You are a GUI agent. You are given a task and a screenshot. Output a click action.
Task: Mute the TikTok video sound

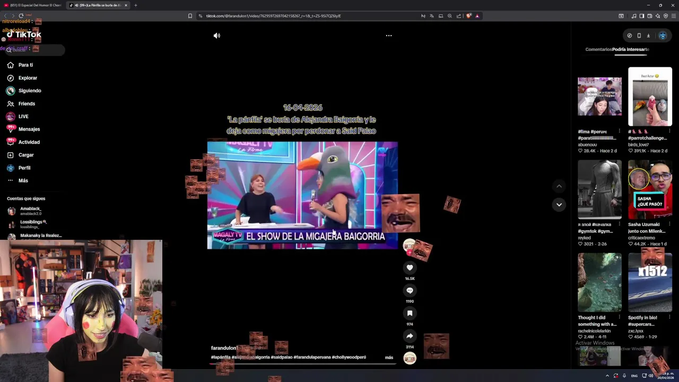(216, 36)
